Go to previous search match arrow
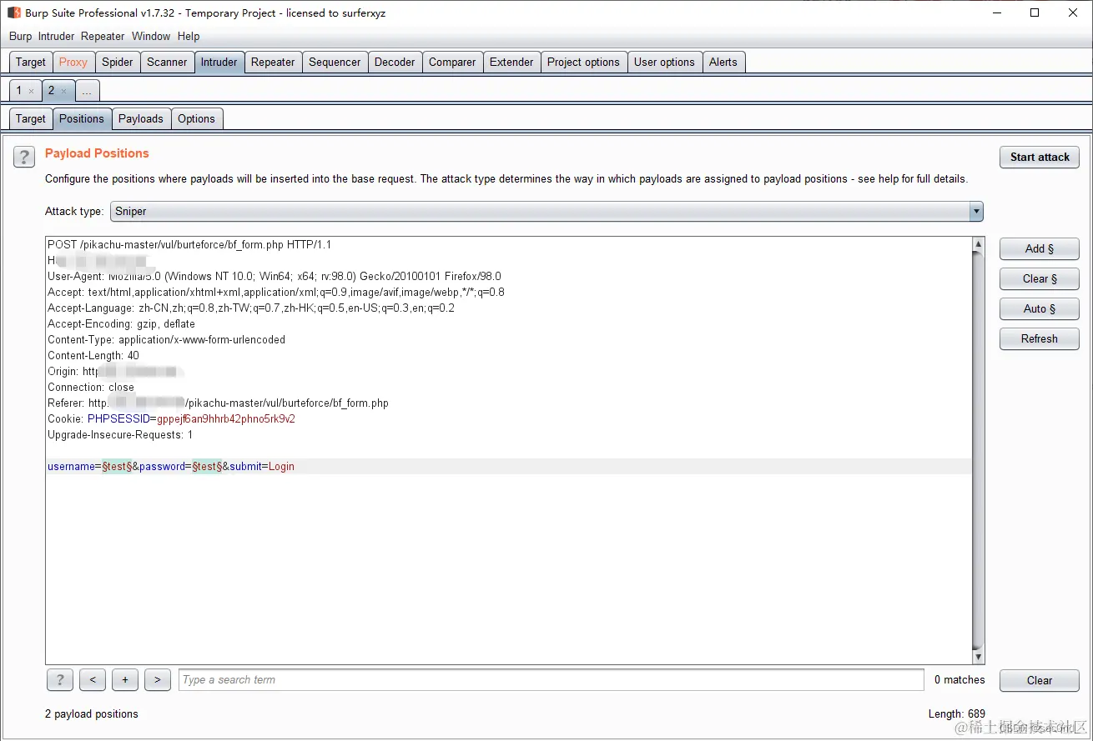 (x=93, y=680)
